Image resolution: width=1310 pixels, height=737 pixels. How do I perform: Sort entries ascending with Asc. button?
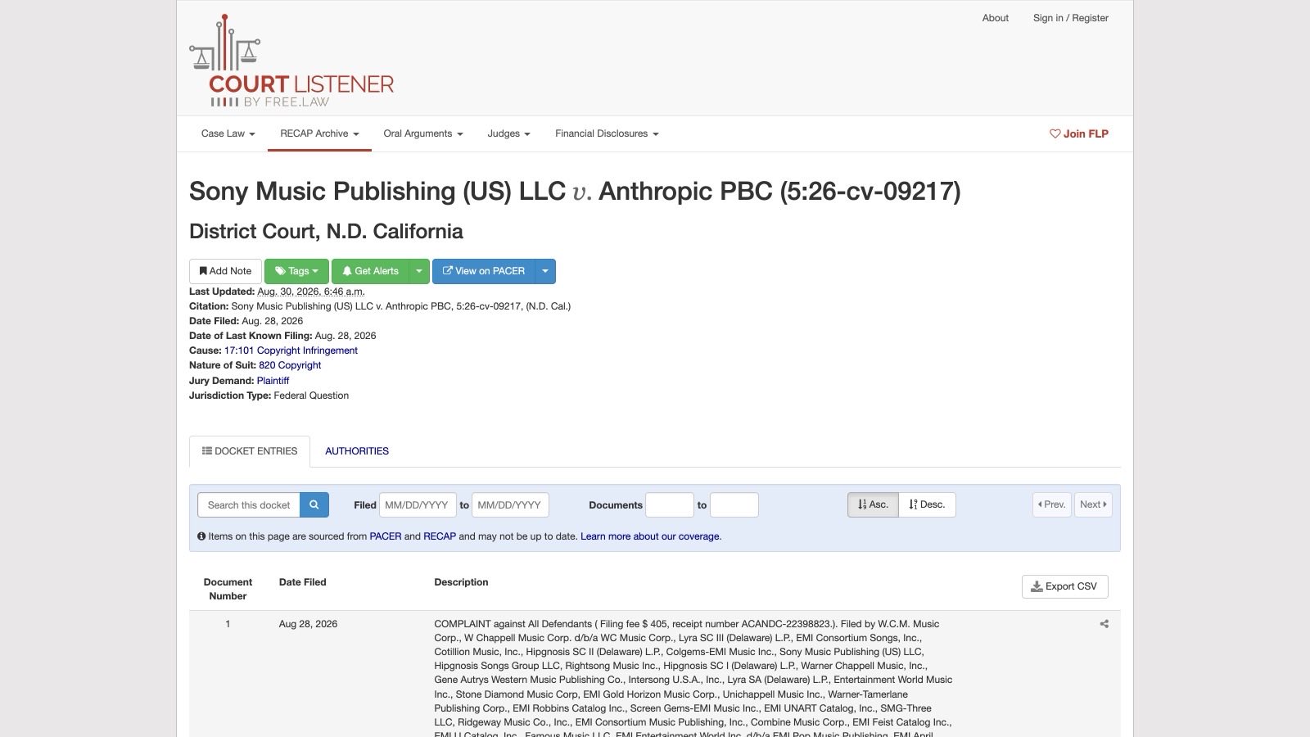(x=873, y=504)
